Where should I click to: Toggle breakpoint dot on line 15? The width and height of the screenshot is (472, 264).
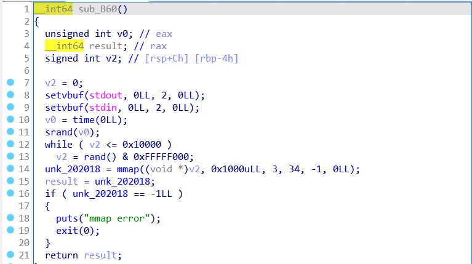point(10,181)
